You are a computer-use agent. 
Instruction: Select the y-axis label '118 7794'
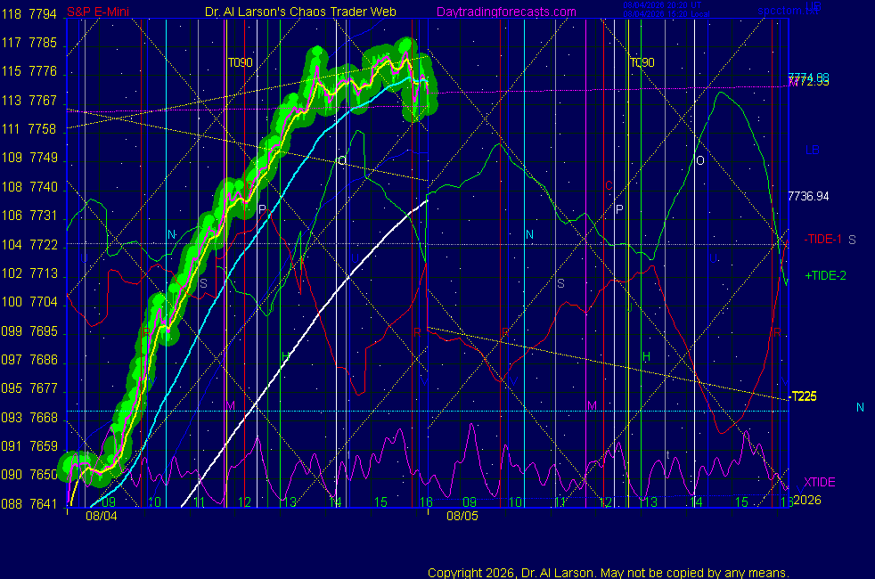29,14
